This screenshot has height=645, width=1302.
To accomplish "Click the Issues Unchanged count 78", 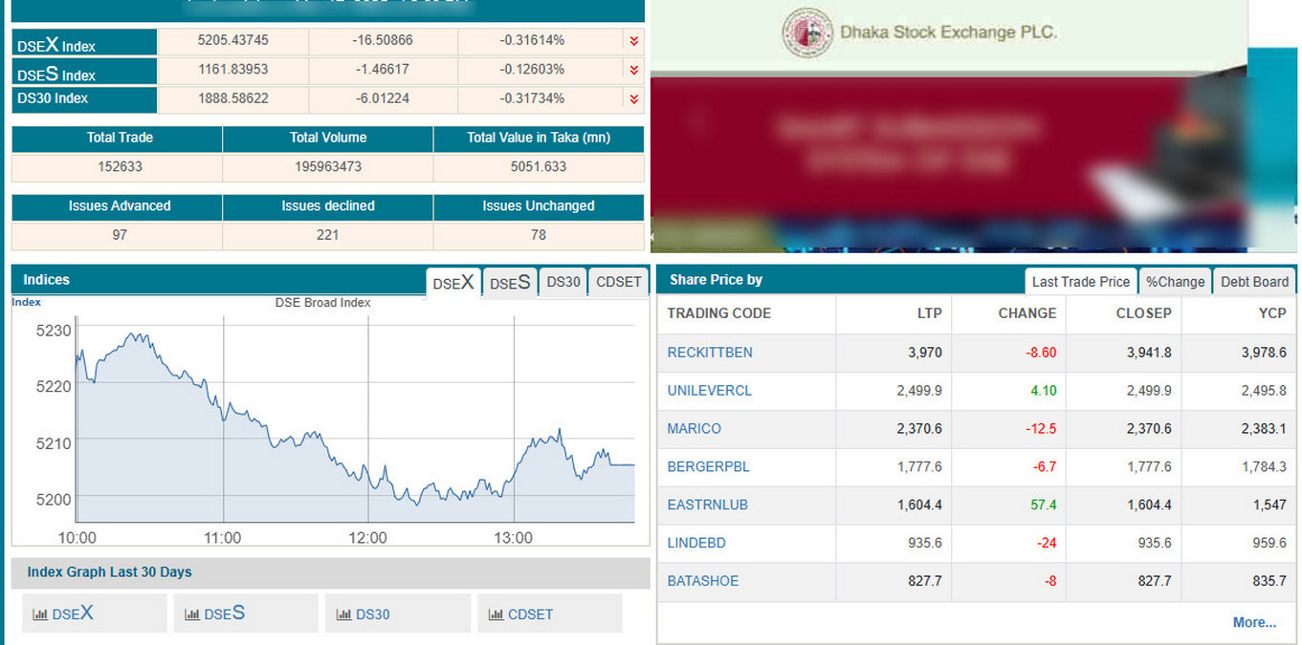I will coord(539,234).
